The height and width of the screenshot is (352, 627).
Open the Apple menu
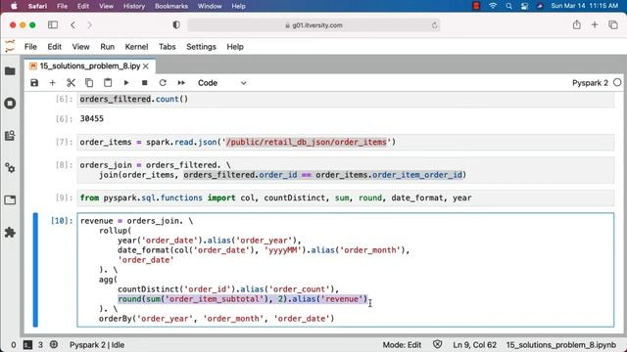coord(14,6)
